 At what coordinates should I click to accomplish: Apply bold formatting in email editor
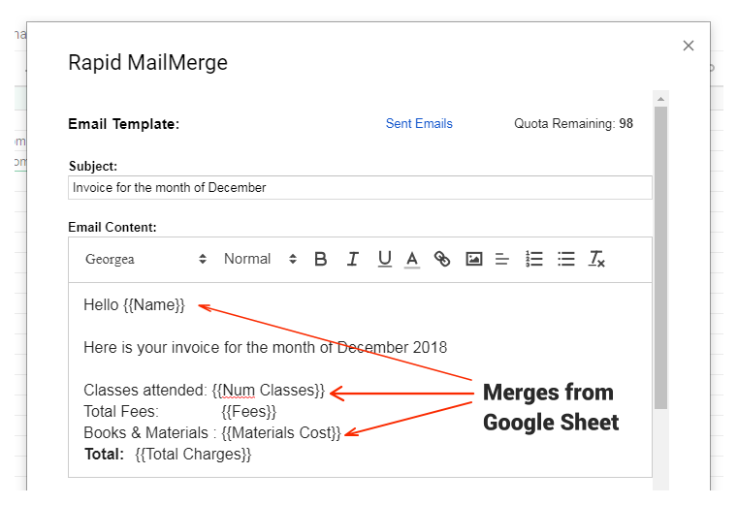click(321, 259)
